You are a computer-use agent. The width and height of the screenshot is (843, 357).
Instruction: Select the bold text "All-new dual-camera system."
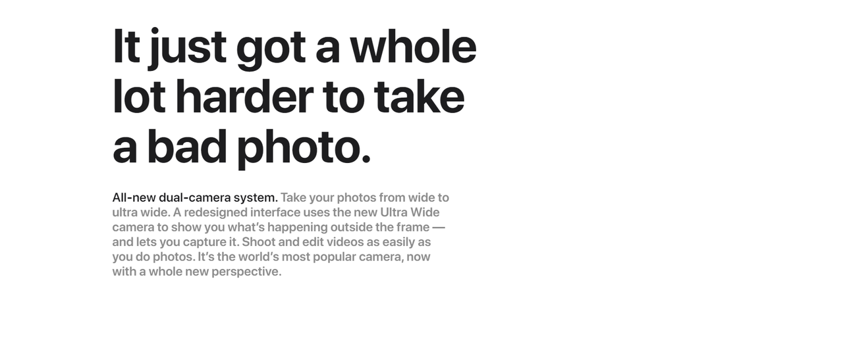coord(195,197)
